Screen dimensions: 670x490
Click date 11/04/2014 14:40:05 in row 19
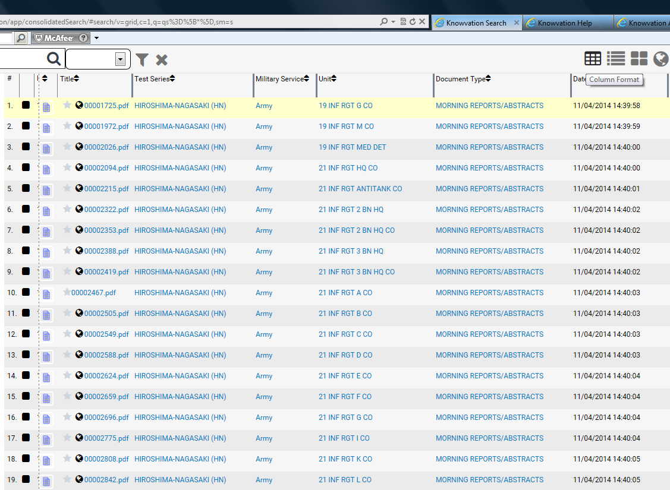[606, 480]
